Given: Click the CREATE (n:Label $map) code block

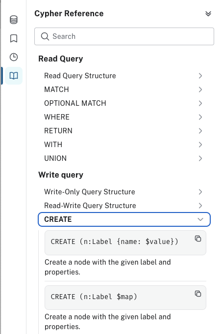Looking at the screenshot, I should pos(125,298).
